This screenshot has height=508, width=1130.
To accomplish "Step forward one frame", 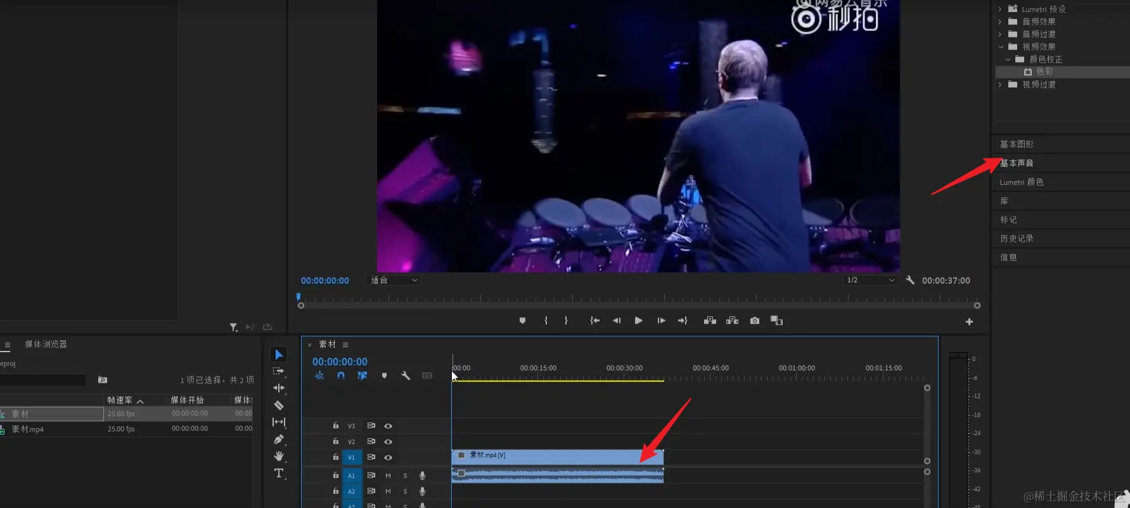I will 661,321.
